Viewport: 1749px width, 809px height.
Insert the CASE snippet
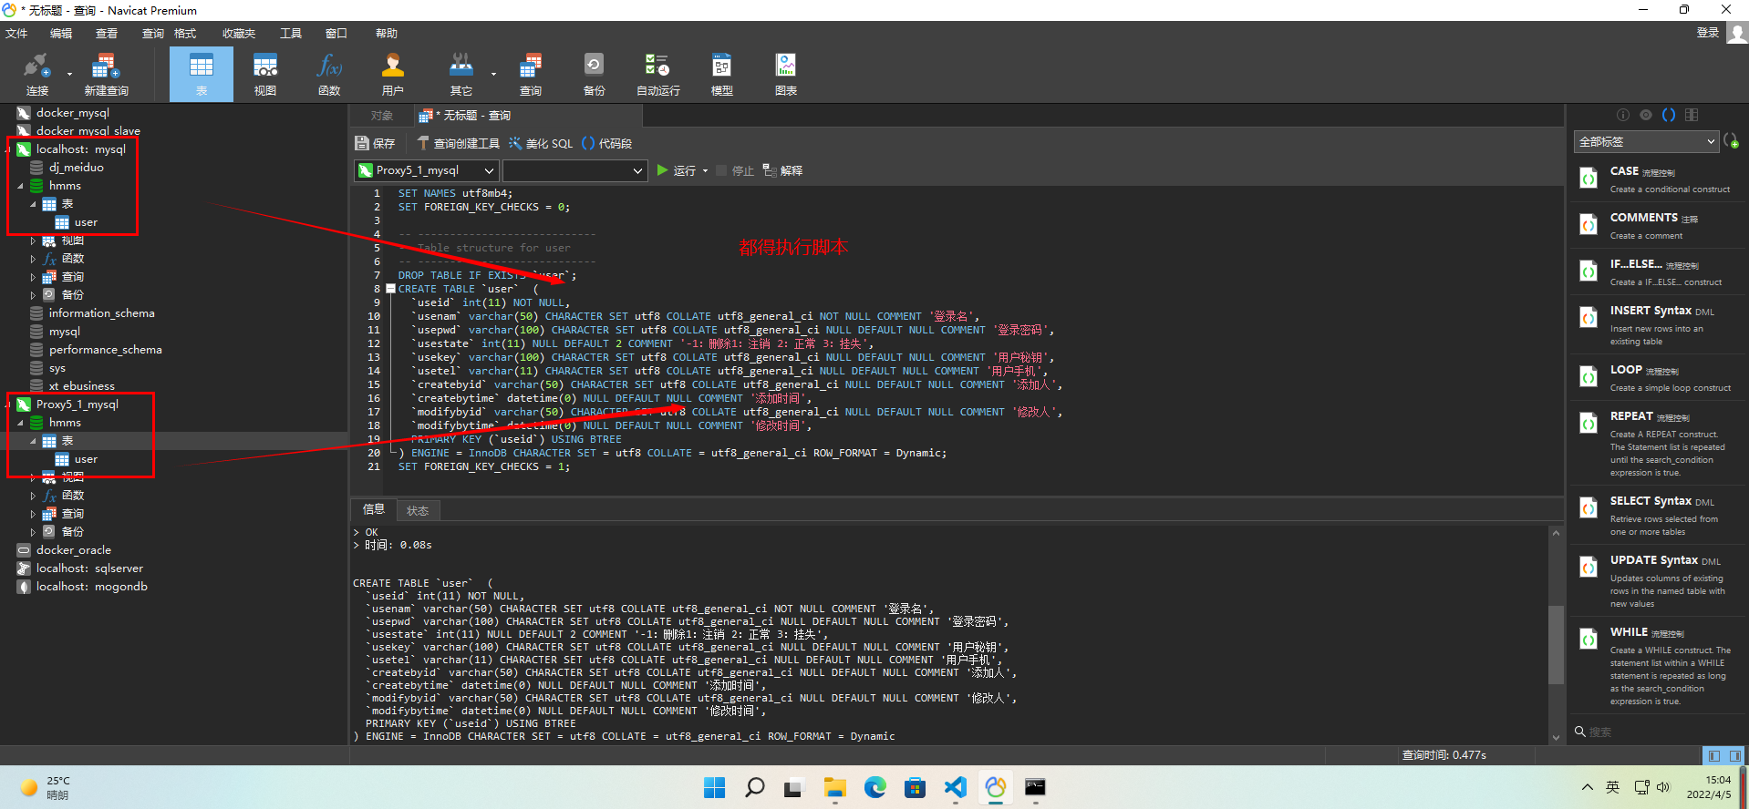point(1658,179)
